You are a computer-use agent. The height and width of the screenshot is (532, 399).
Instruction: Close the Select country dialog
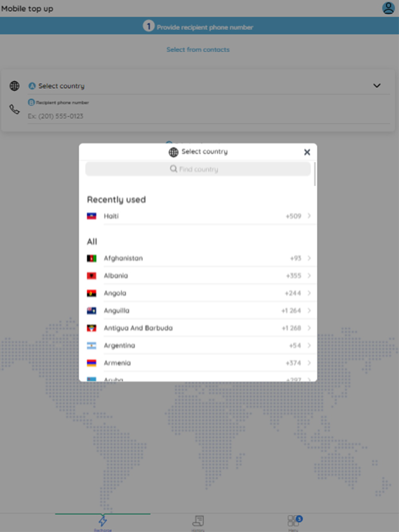click(x=307, y=152)
